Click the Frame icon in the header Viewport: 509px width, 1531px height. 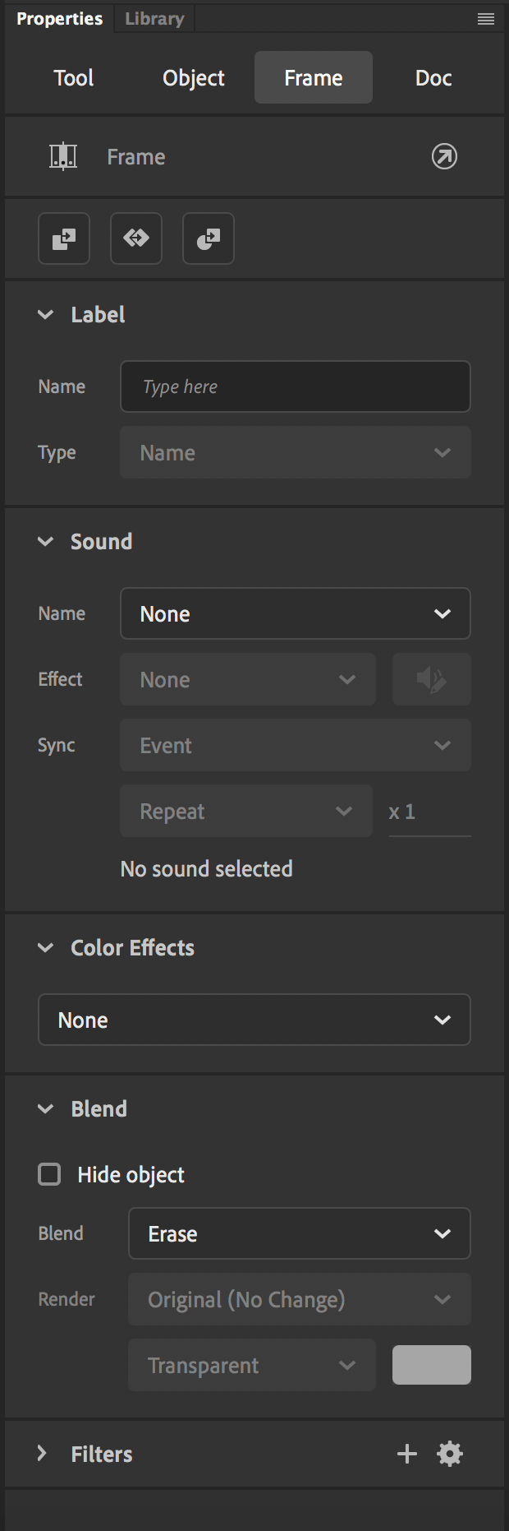tap(63, 156)
